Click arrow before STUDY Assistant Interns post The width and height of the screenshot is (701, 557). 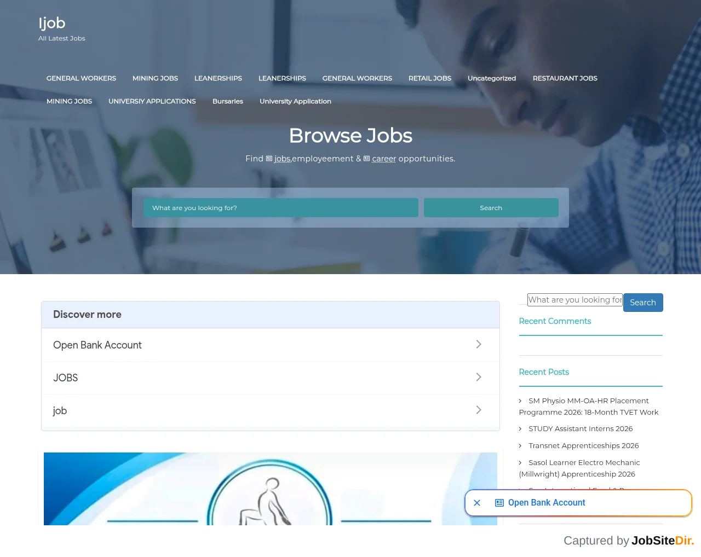tap(520, 429)
